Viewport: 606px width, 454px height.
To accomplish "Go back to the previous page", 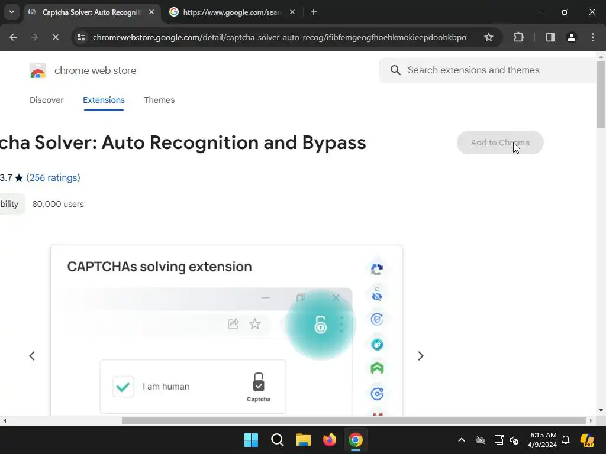I will tap(13, 37).
